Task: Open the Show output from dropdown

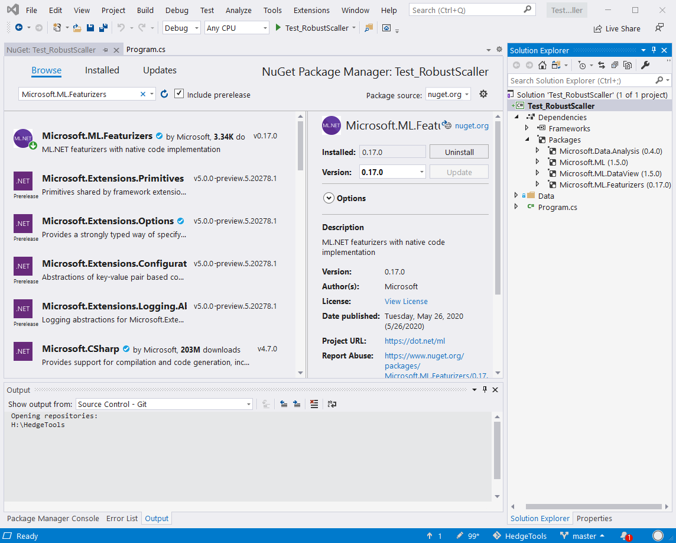Action: (248, 403)
